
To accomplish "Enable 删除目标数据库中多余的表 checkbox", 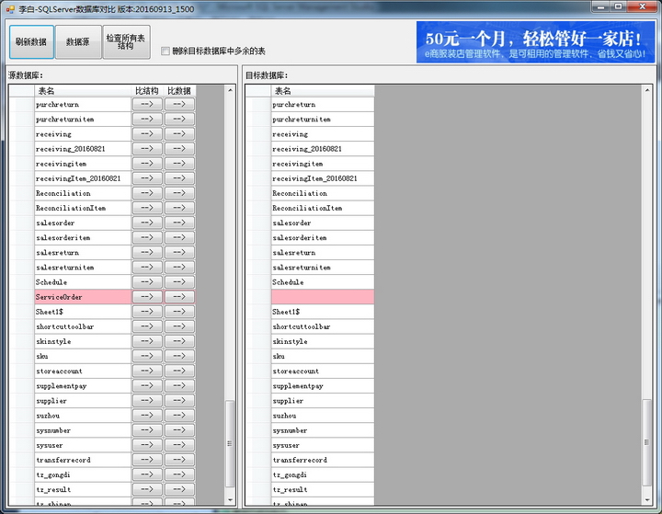I will pyautogui.click(x=165, y=51).
